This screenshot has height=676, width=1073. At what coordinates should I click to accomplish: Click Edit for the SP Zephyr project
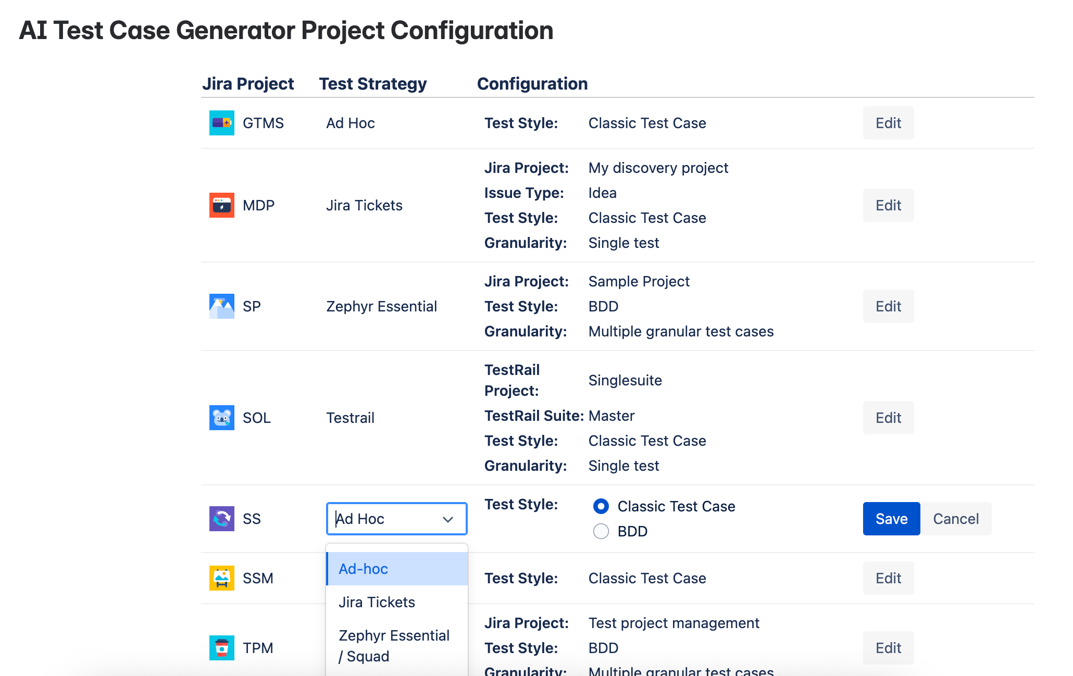pyautogui.click(x=888, y=306)
